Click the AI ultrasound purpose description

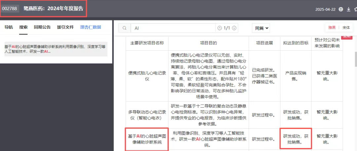[x=209, y=139]
